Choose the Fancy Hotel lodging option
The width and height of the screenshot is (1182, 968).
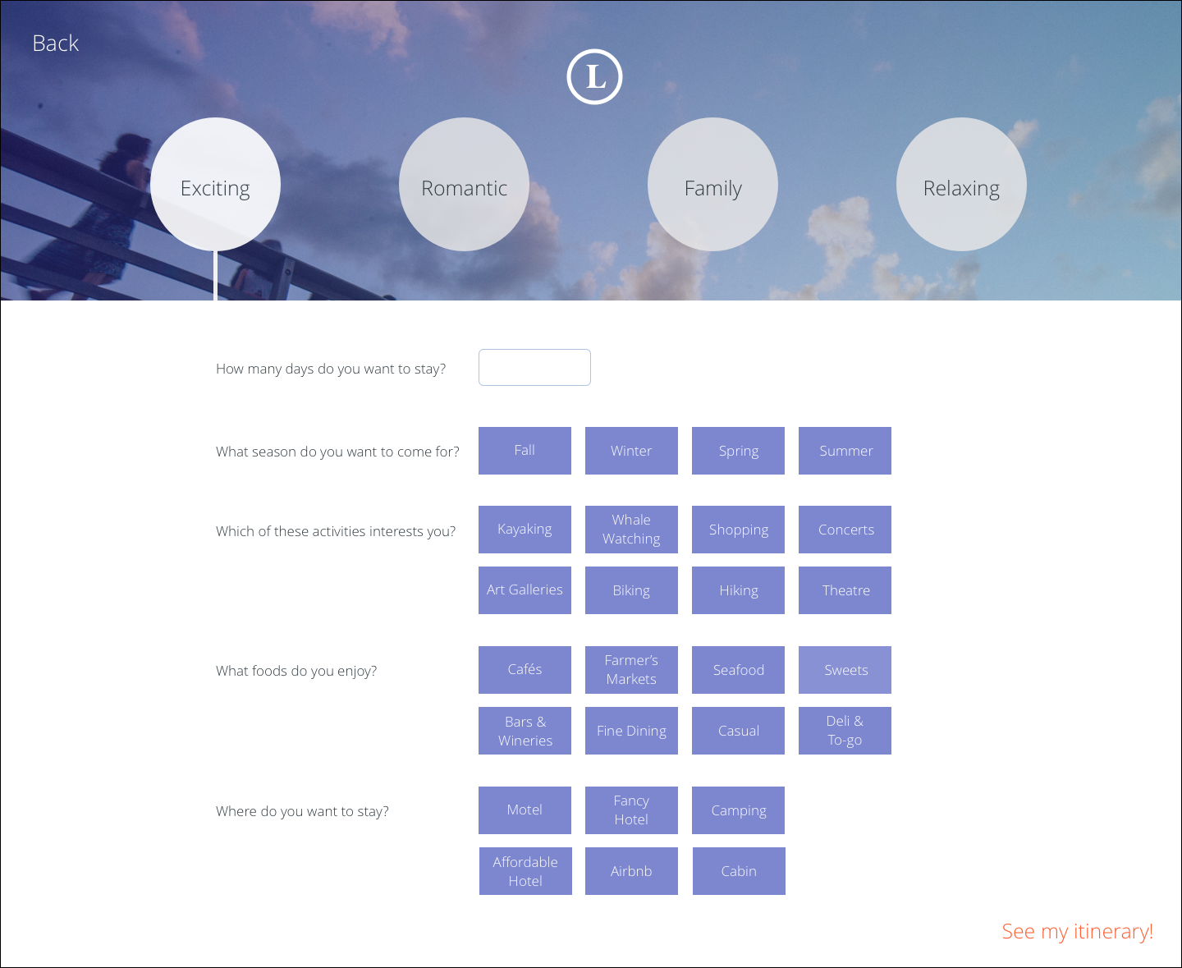pos(631,810)
